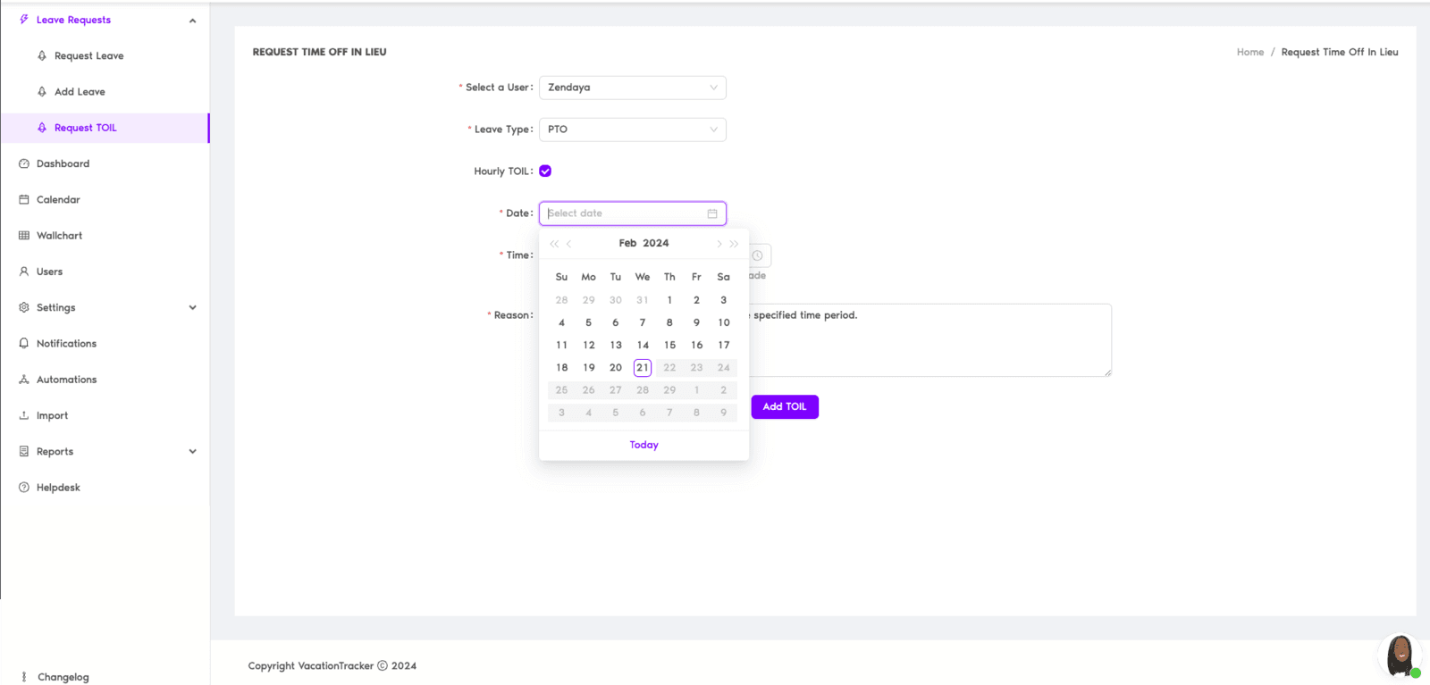Click the Notifications bell icon

[x=24, y=343]
